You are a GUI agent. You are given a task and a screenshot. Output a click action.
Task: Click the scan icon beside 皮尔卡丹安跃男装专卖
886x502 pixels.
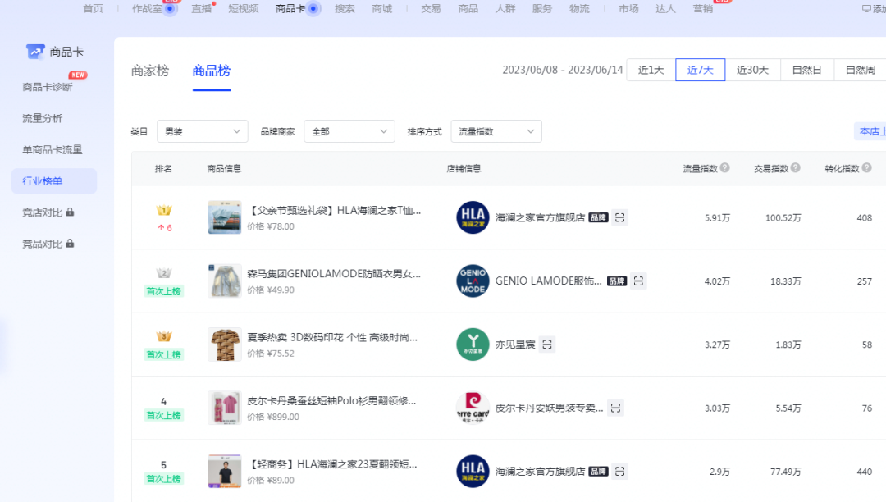pos(616,408)
